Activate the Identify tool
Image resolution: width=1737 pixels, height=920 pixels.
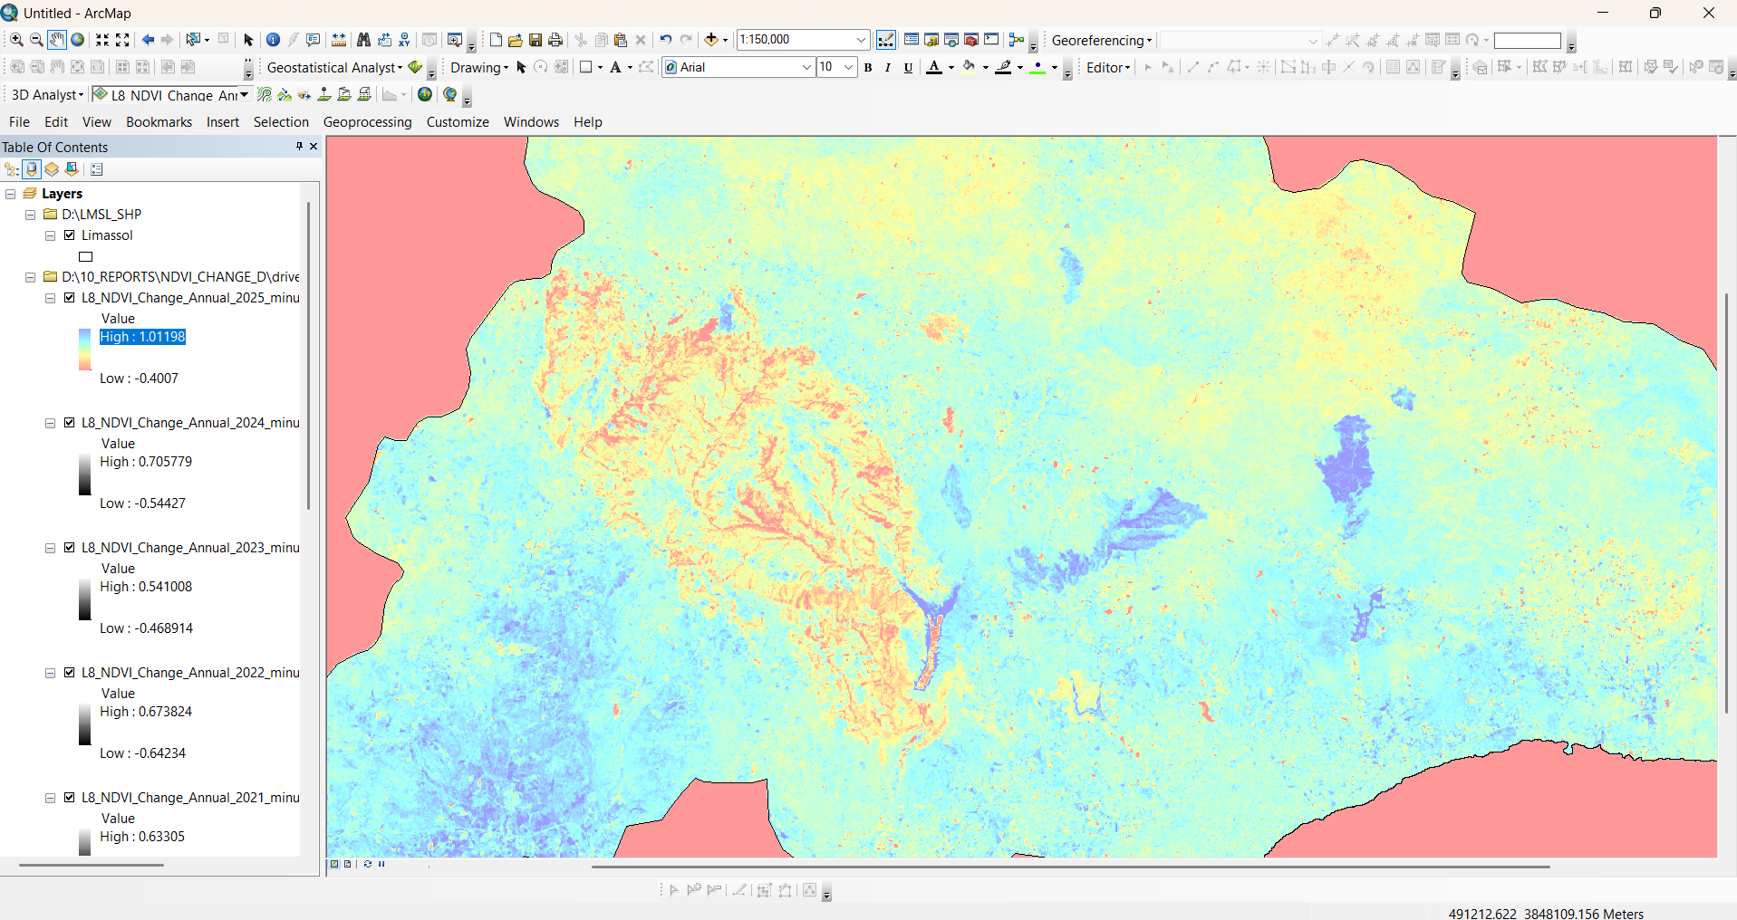[x=273, y=40]
